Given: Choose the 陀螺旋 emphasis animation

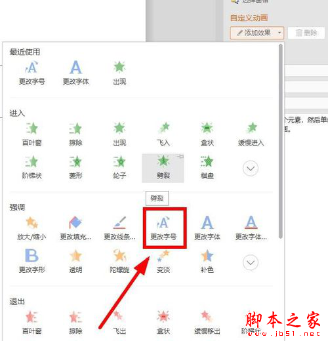Looking at the screenshot, I should (119, 260).
